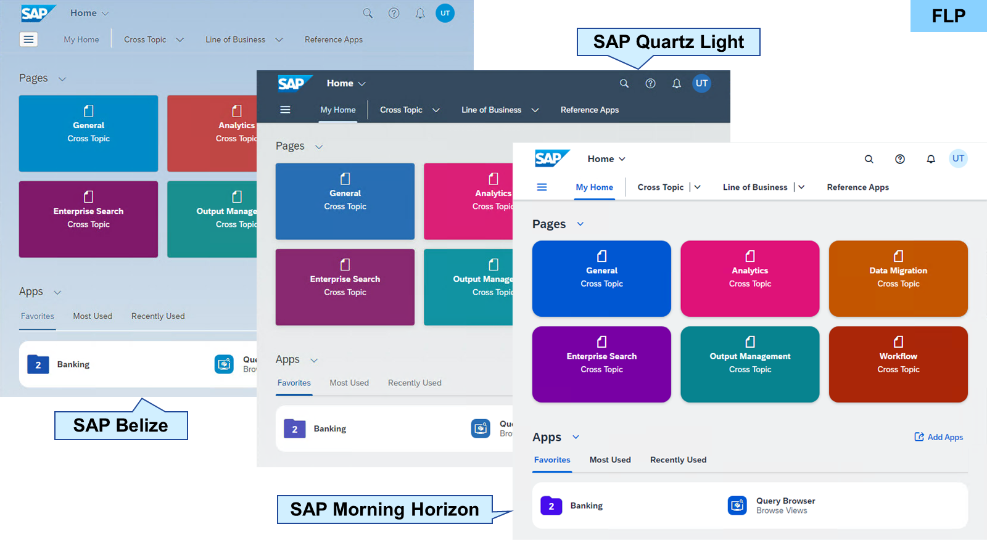The height and width of the screenshot is (540, 987).
Task: Click Query Browser icon in Quartz Light window
Action: 481,428
